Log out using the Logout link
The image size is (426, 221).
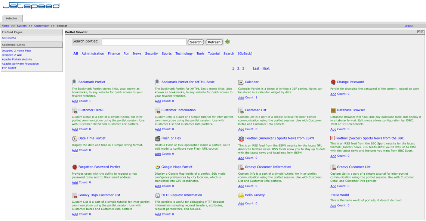409,26
